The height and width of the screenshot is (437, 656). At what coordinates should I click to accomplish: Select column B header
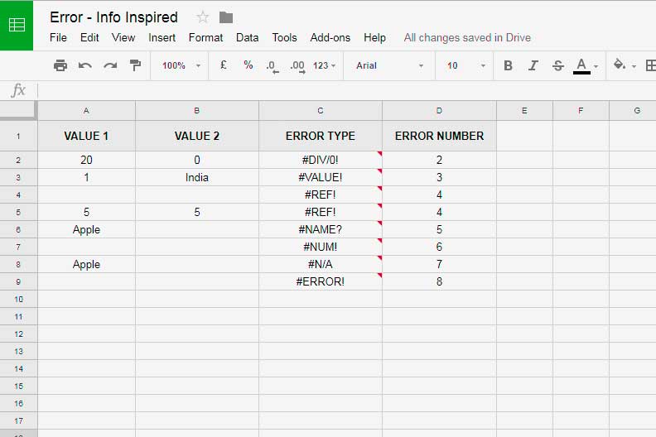point(196,110)
